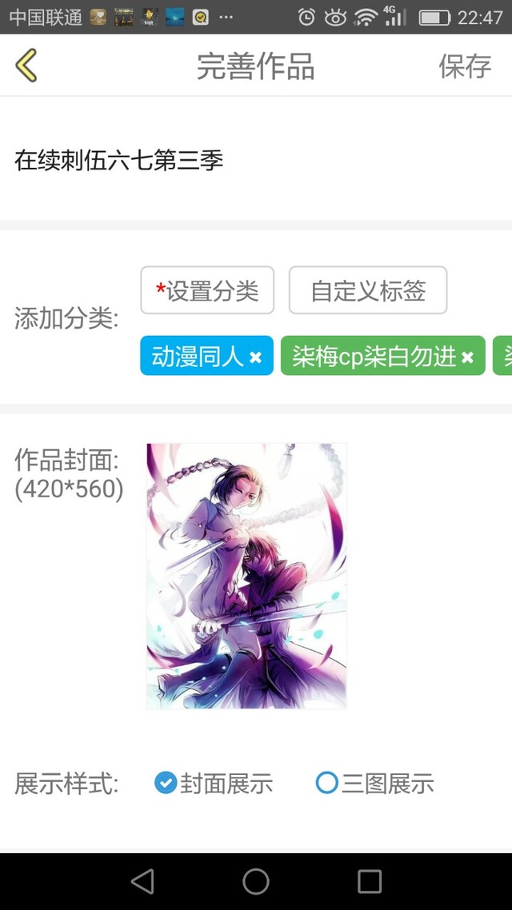Open 自定义标签 custom tag button
Screen dimensions: 512x910
click(x=368, y=290)
